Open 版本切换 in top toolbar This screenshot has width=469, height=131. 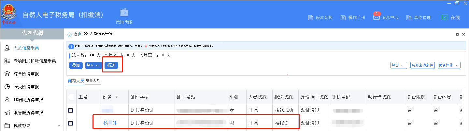pos(320,17)
